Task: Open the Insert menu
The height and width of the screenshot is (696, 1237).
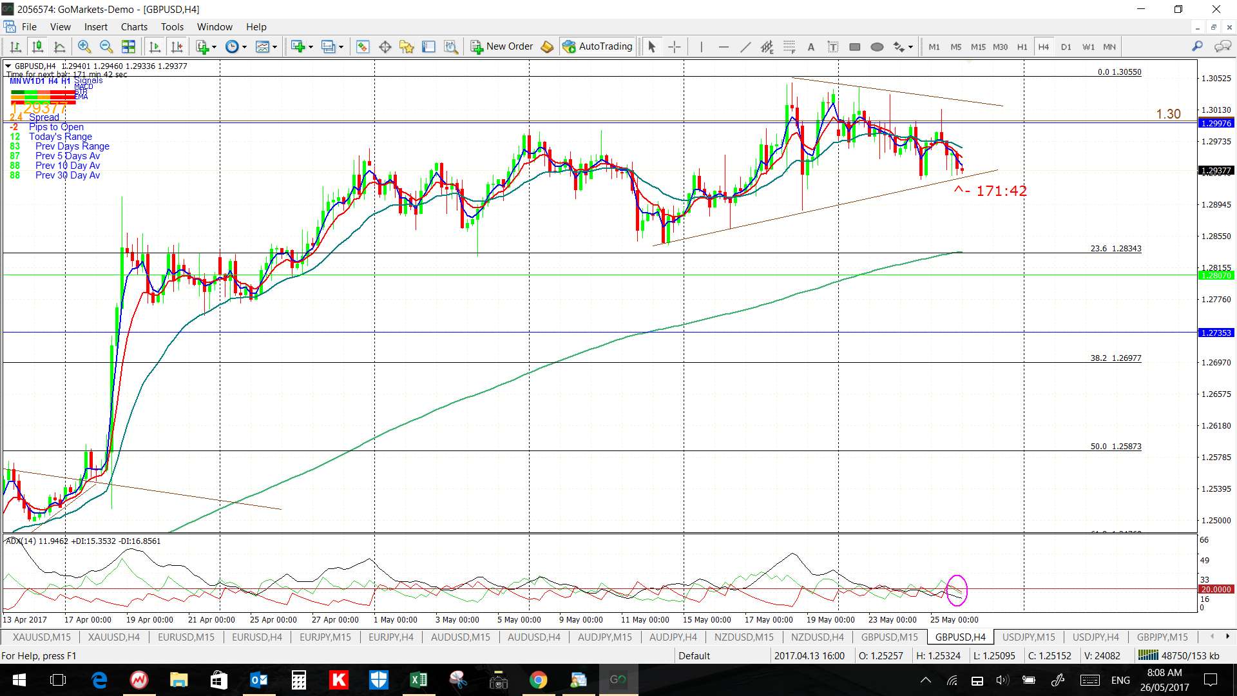Action: point(96,27)
